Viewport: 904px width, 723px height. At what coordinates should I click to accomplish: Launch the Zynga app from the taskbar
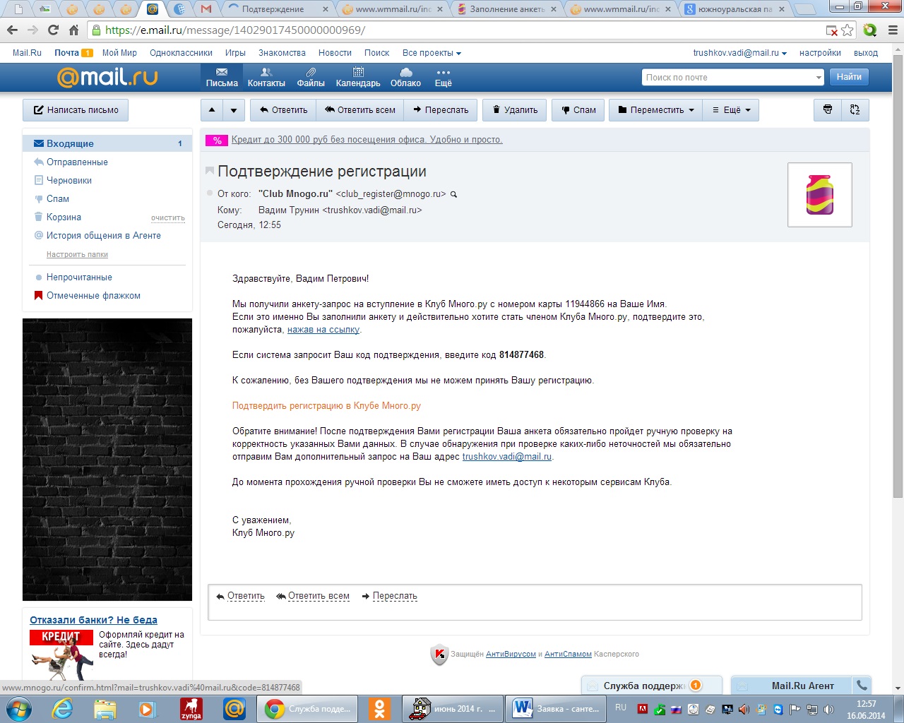coord(191,707)
